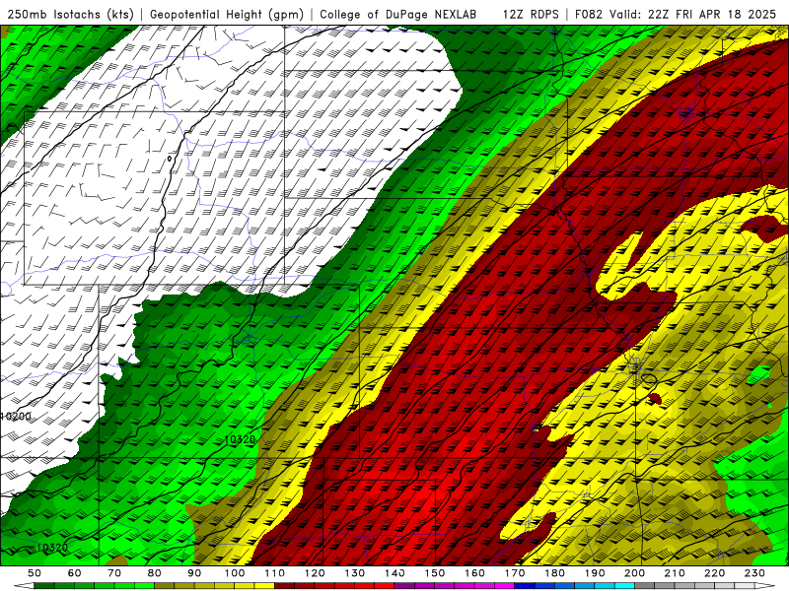Click the 140 value on the legend scale
The image size is (789, 591).
pyautogui.click(x=395, y=573)
